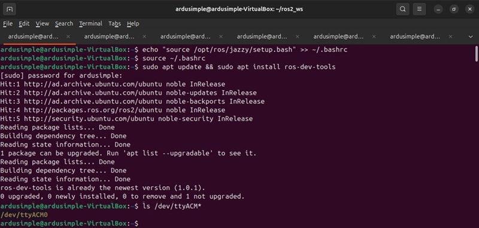Switch to the second ardusimple tab

point(110,36)
